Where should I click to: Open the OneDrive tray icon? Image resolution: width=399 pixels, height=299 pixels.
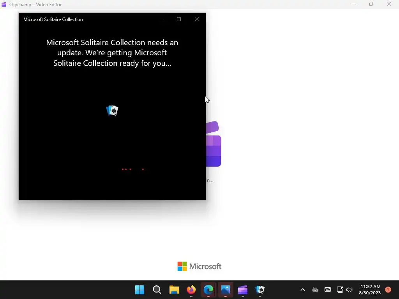[315, 290]
